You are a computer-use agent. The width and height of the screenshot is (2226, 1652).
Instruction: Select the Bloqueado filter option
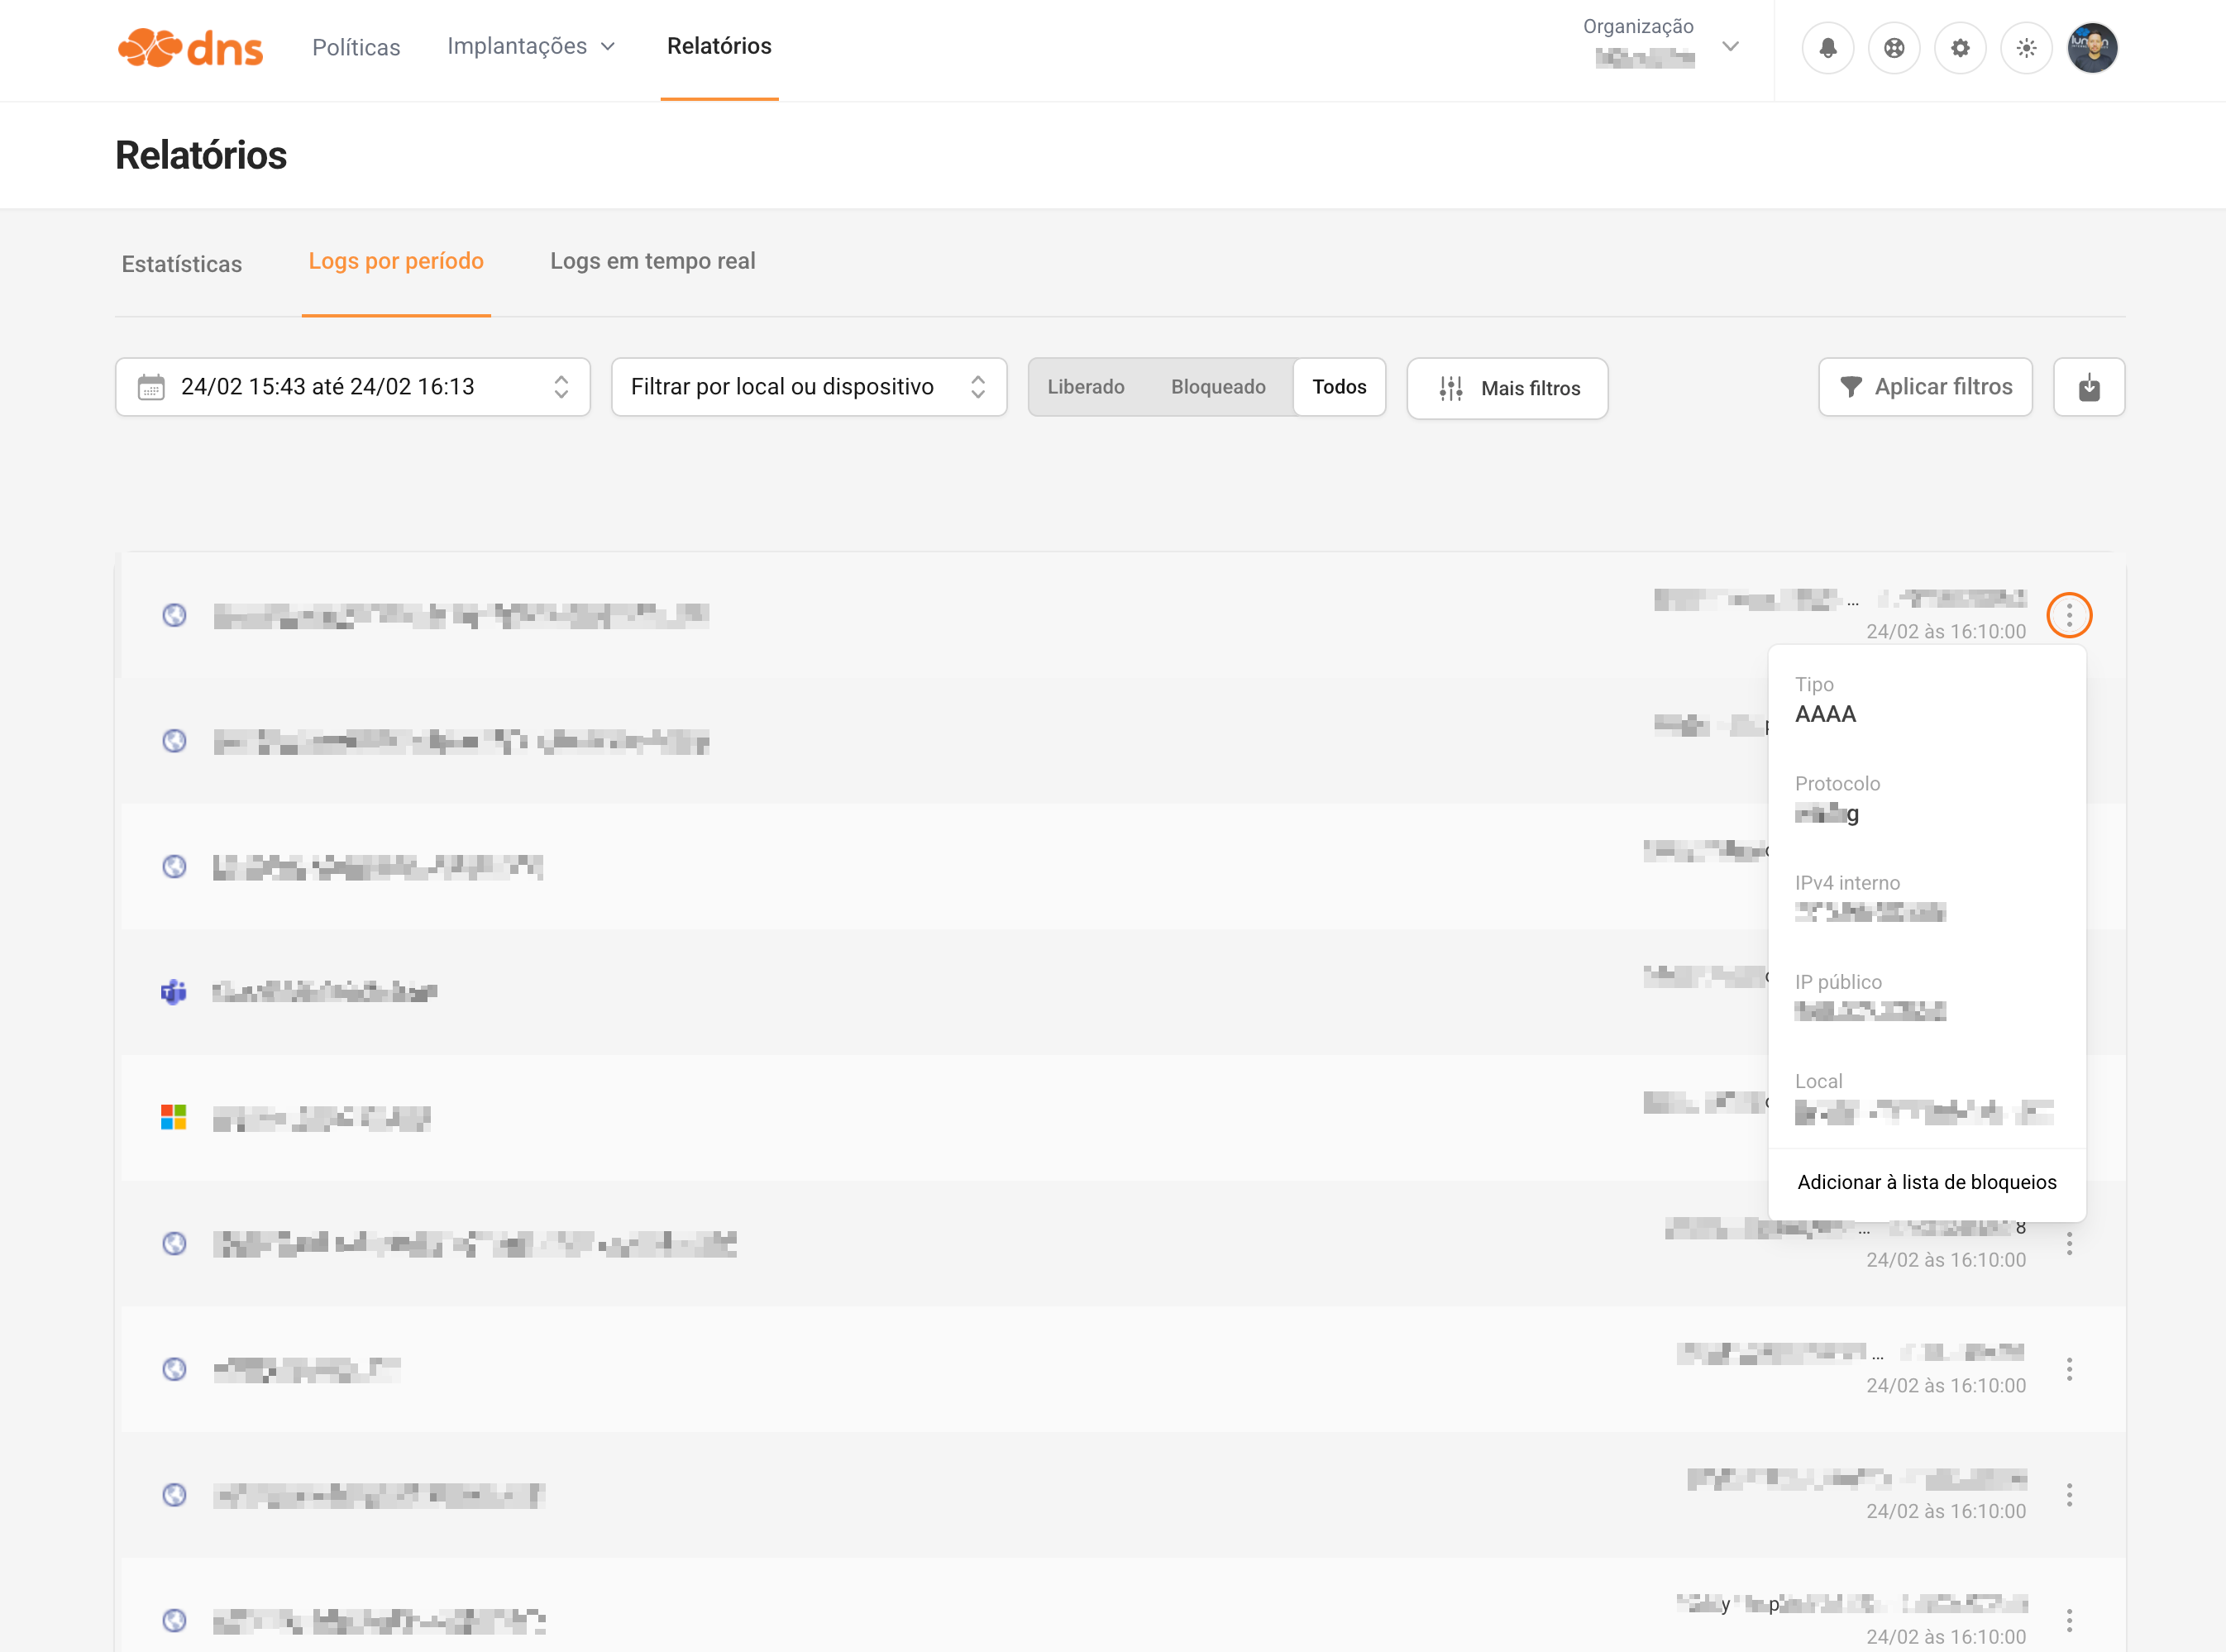click(x=1217, y=387)
